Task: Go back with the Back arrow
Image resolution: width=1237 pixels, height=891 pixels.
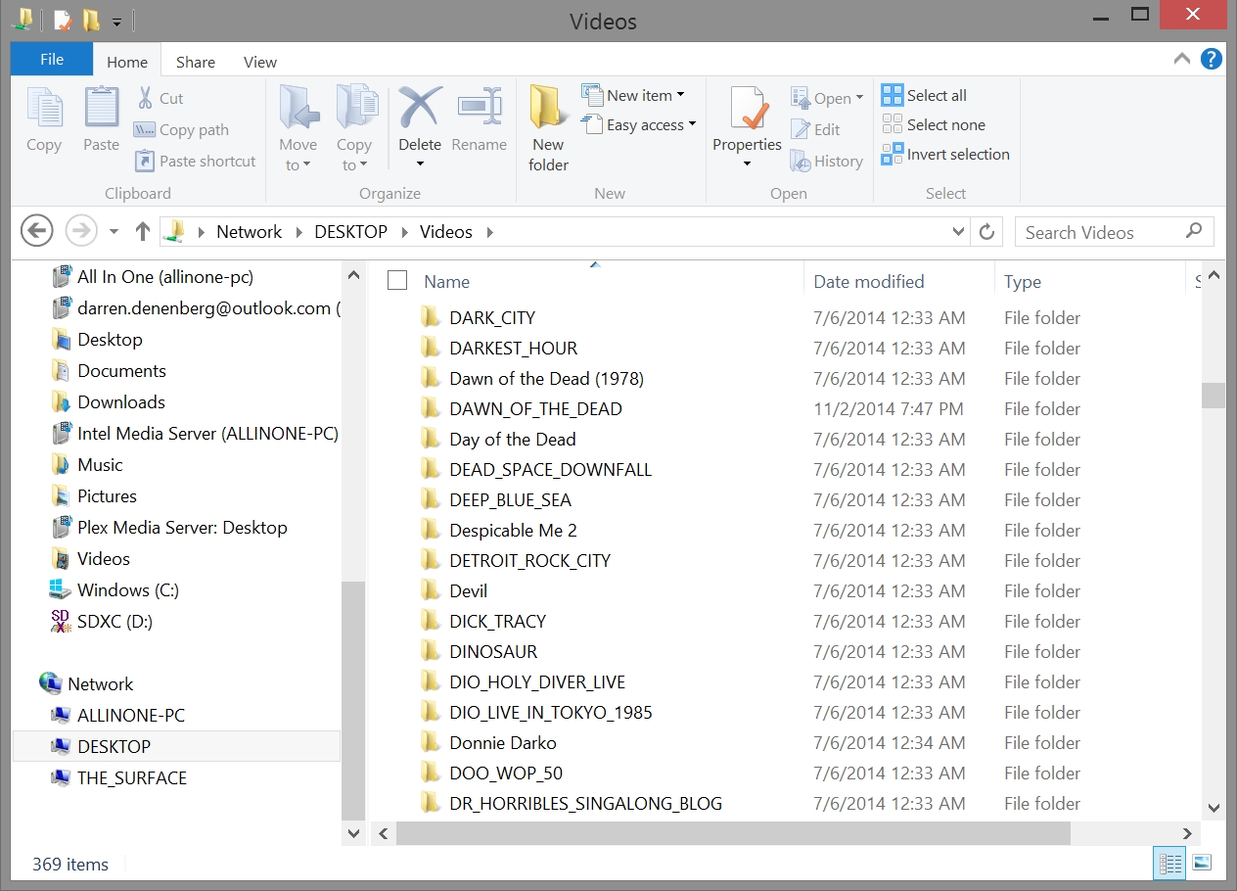Action: pos(37,232)
